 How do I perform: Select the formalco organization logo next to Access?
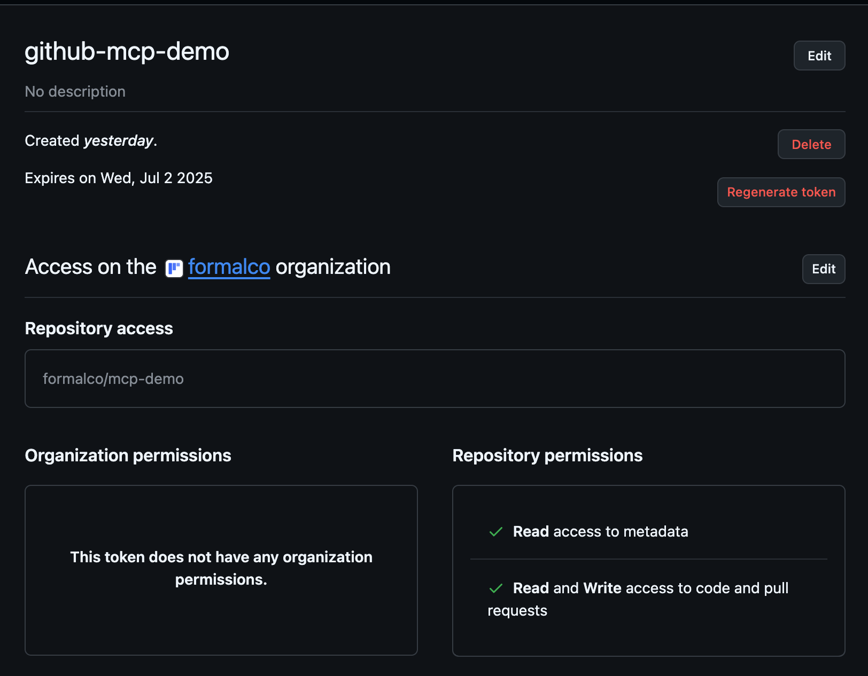click(173, 269)
